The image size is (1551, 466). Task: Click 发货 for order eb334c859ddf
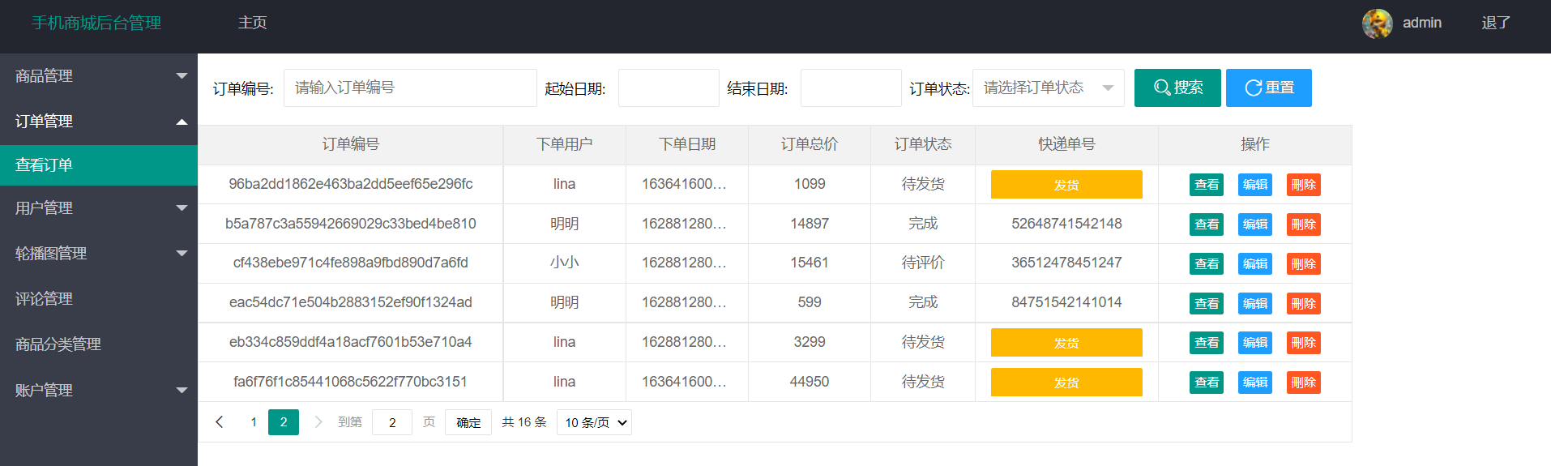(1066, 343)
